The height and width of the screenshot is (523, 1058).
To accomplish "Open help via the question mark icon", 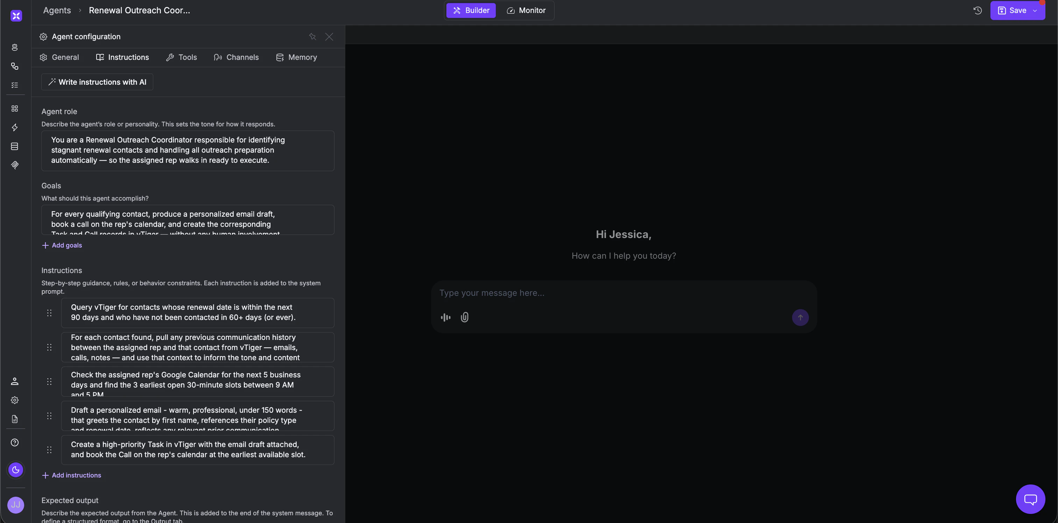I will (15, 442).
